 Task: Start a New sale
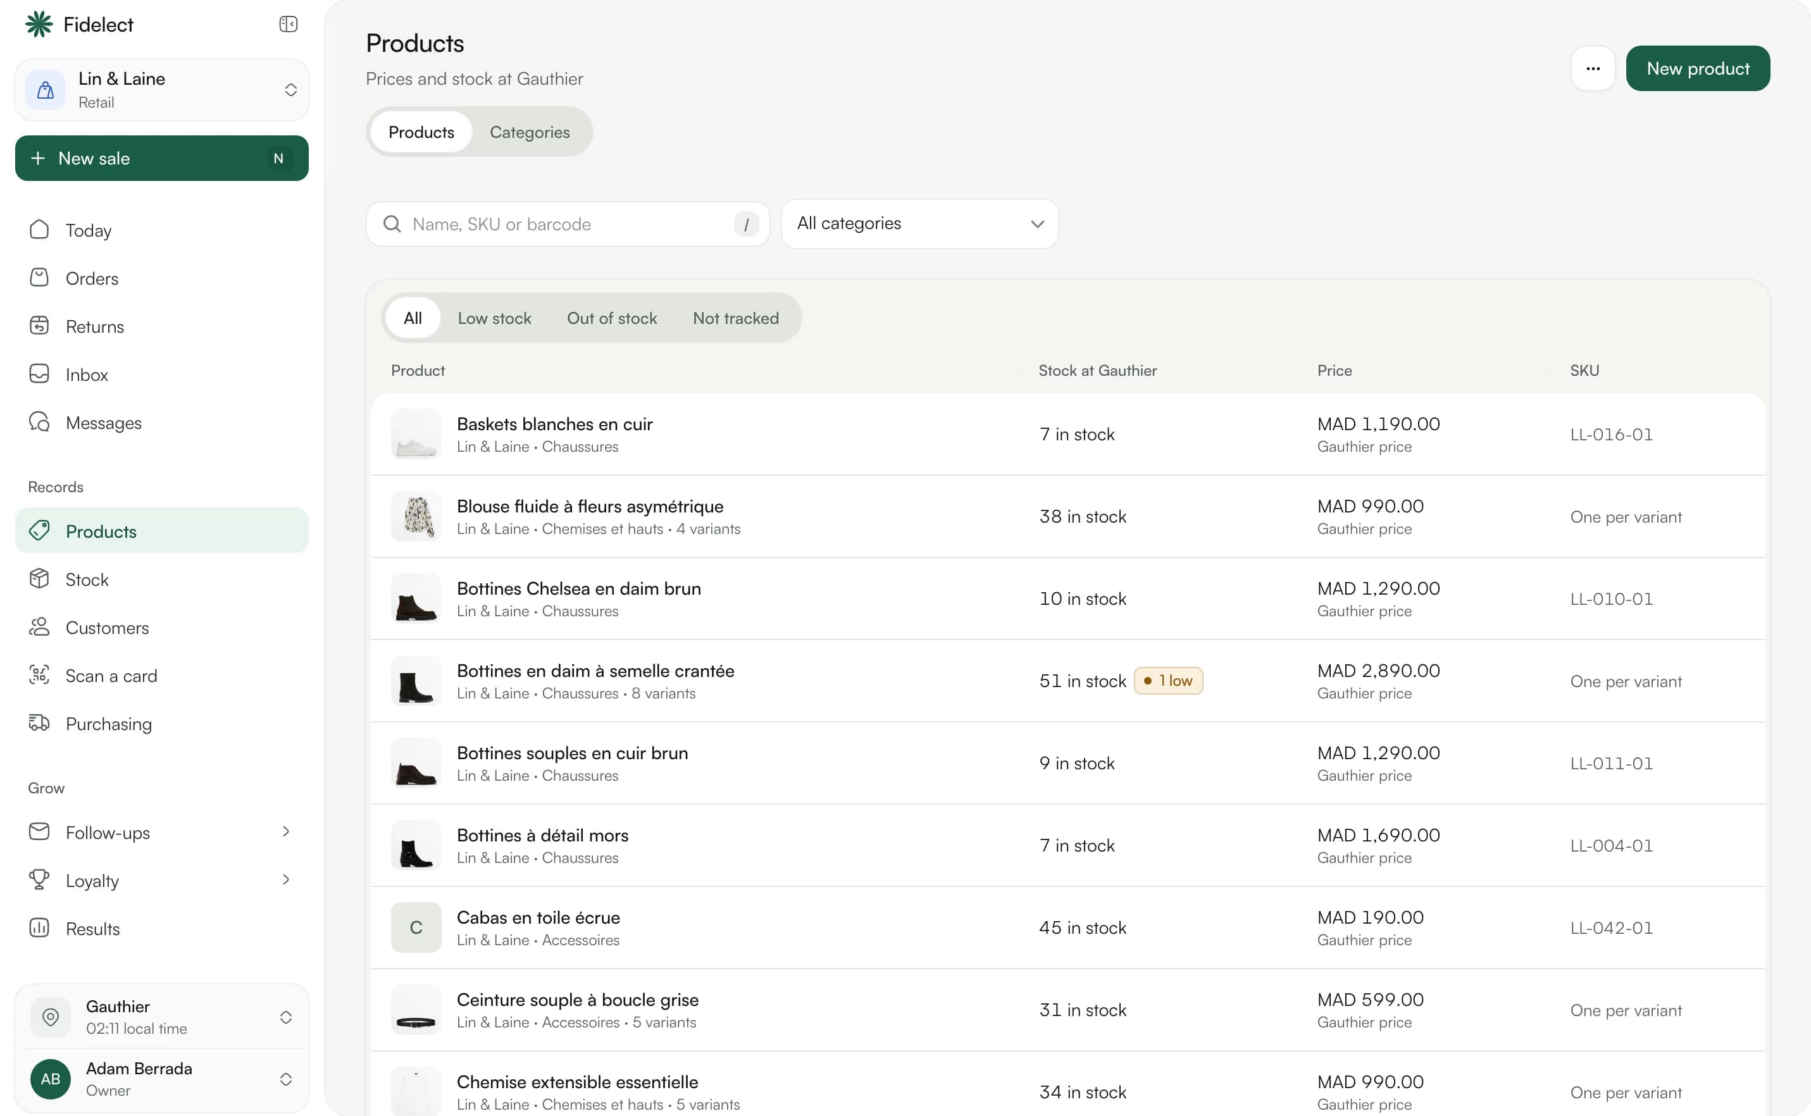click(x=162, y=158)
